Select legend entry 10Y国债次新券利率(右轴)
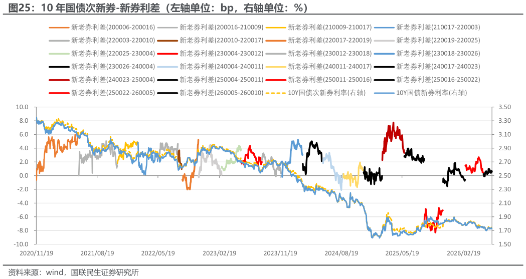Viewport: 526px width, 279px height. click(315, 93)
